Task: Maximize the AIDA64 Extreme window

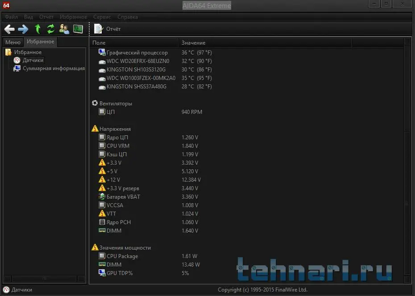Action: coord(386,4)
